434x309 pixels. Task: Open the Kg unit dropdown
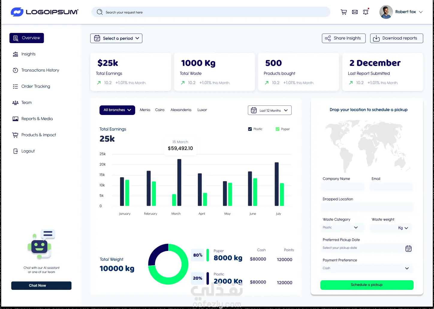(403, 228)
